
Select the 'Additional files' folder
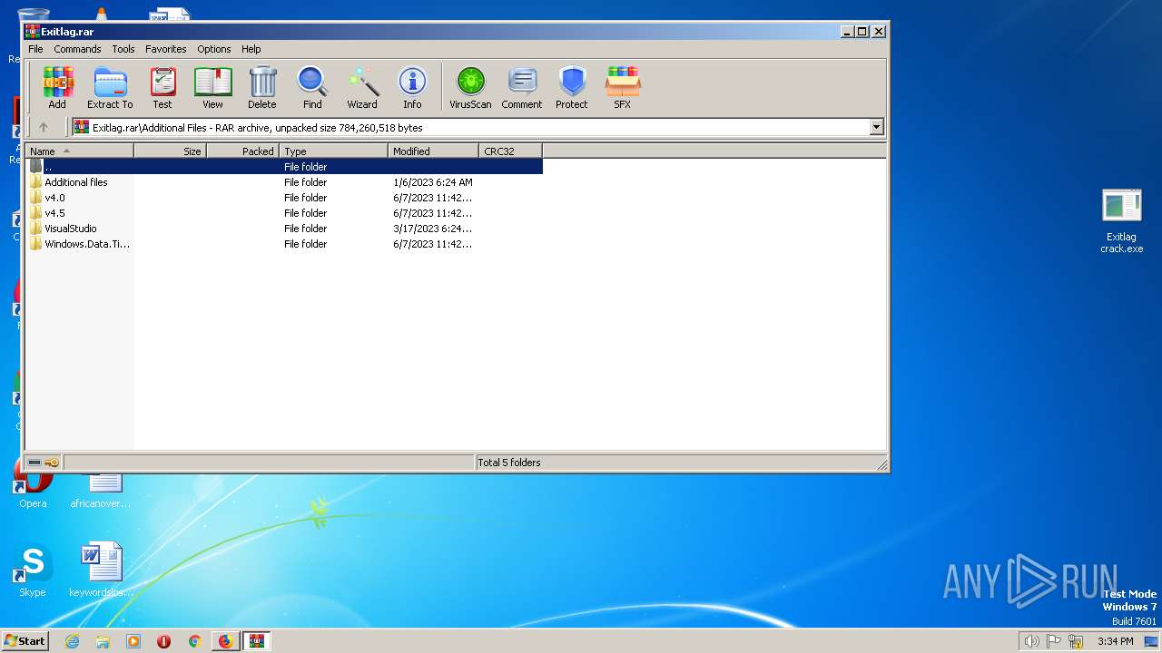[76, 182]
